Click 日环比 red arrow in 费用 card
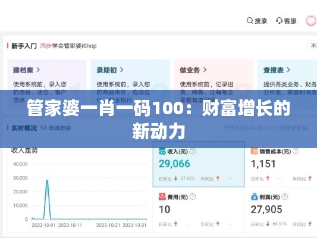 175,224
